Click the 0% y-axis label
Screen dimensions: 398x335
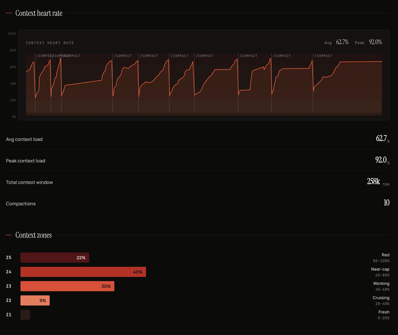14,117
